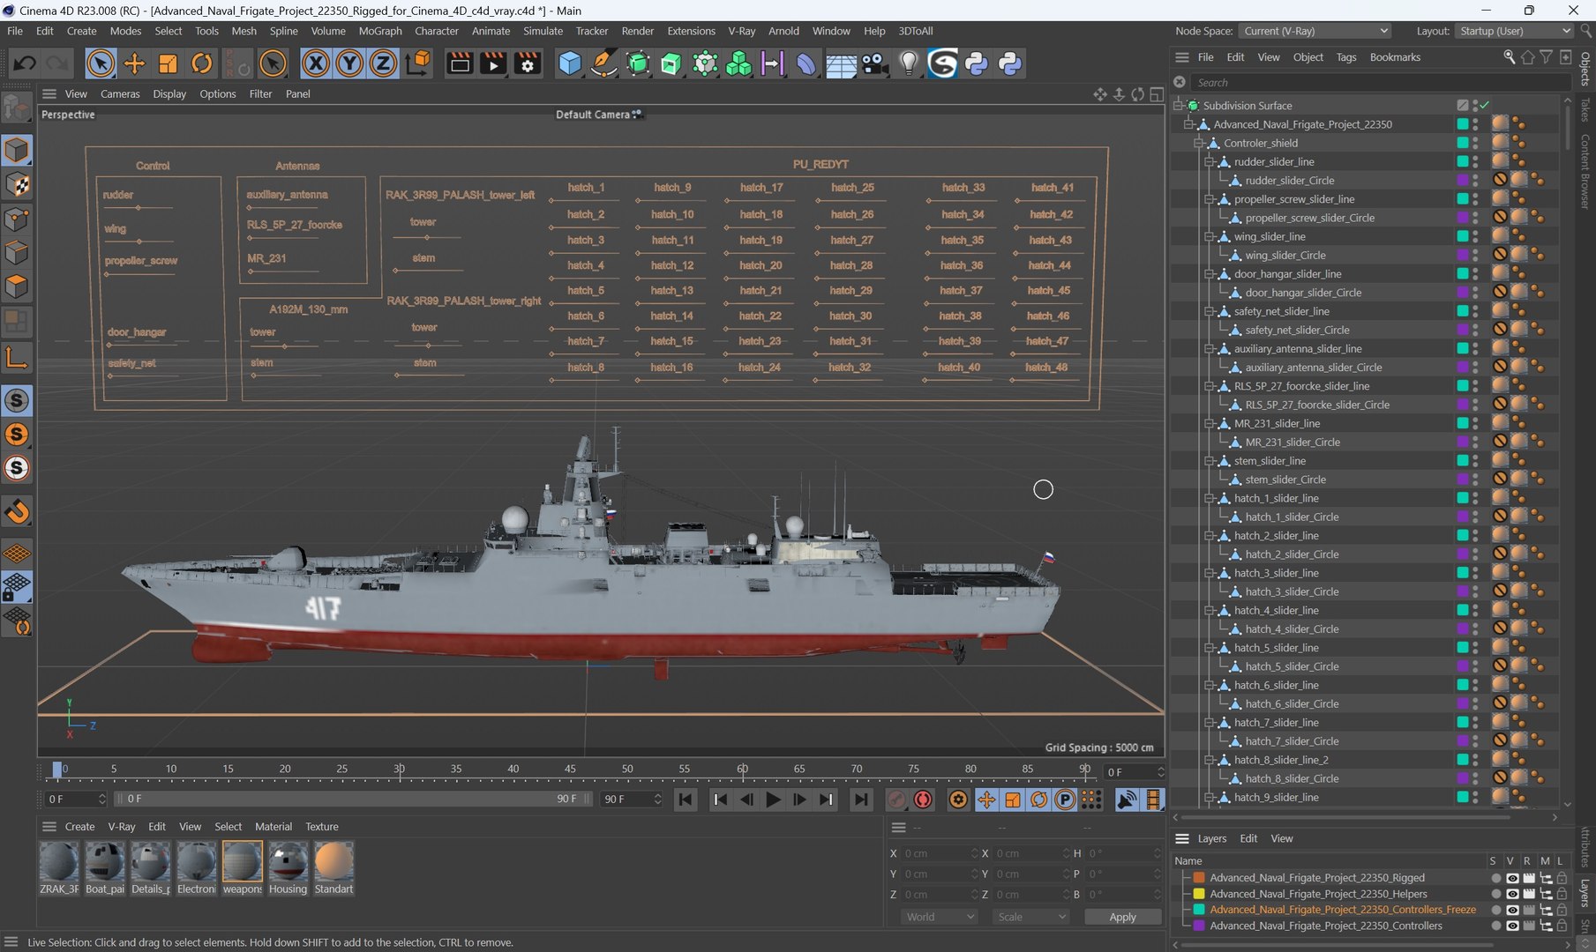Open the Scale mode dropdown
Image resolution: width=1596 pixels, height=952 pixels.
[x=1030, y=917]
